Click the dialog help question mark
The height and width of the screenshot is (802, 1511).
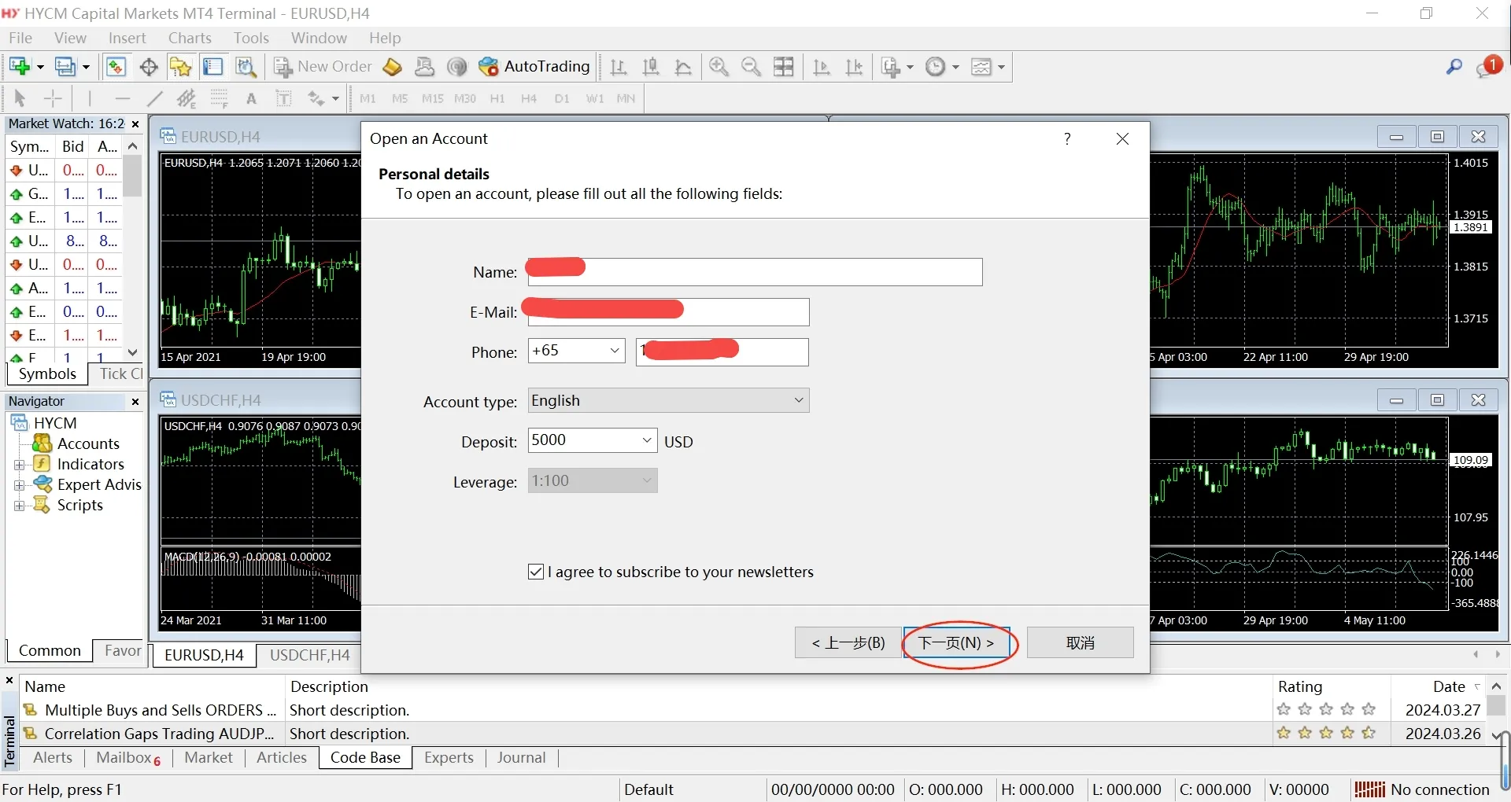point(1067,139)
